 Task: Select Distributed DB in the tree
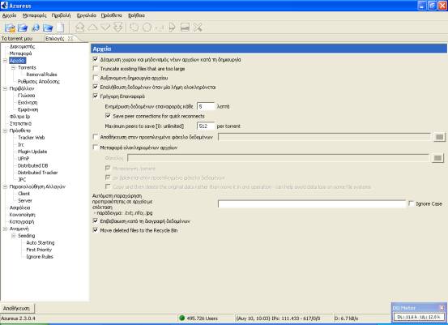click(33, 165)
